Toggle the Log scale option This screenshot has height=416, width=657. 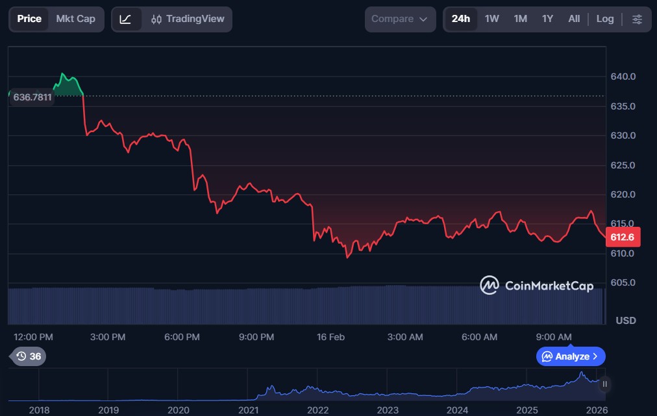pos(604,19)
